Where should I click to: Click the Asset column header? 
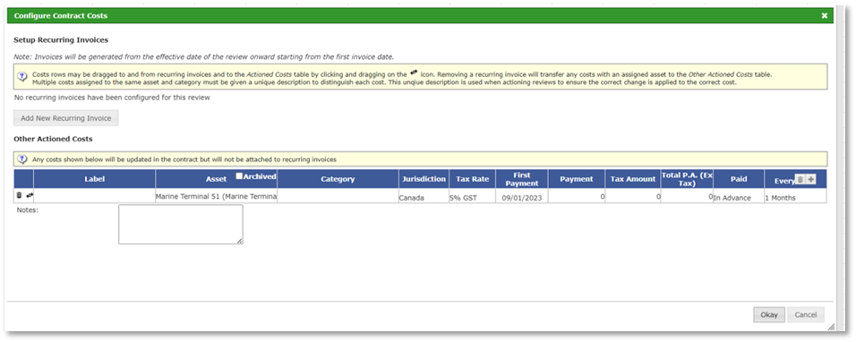coord(216,179)
